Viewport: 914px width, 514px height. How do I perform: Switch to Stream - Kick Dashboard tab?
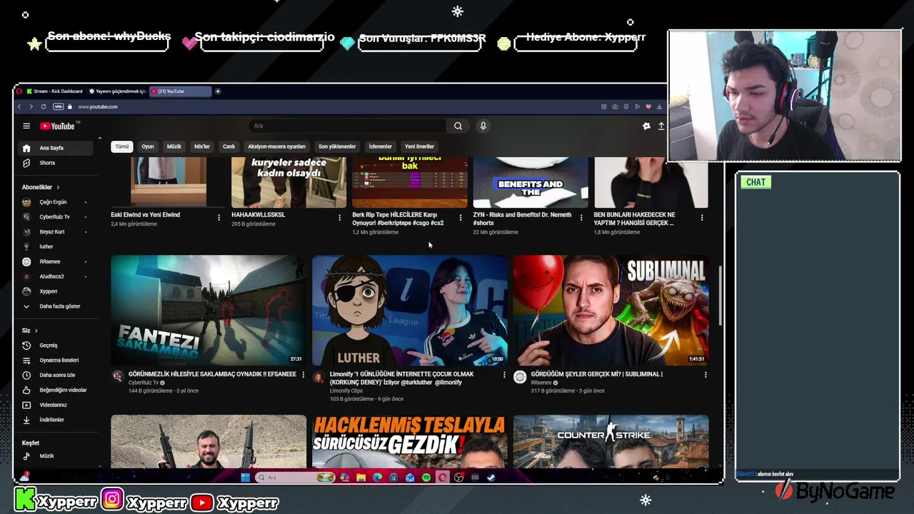54,91
